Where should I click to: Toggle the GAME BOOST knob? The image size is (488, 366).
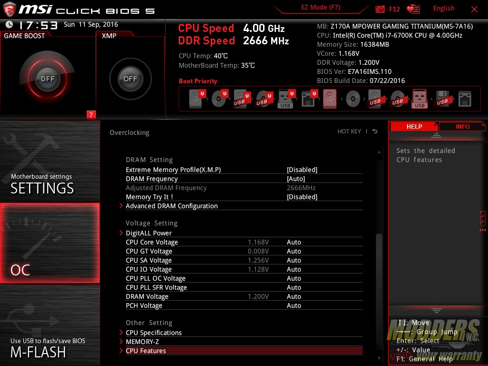point(47,79)
